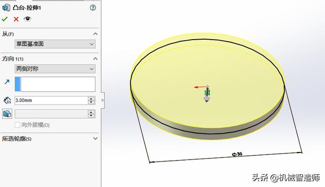Click the 凸台-拉伸1 title text
325x187 pixels.
coord(27,8)
